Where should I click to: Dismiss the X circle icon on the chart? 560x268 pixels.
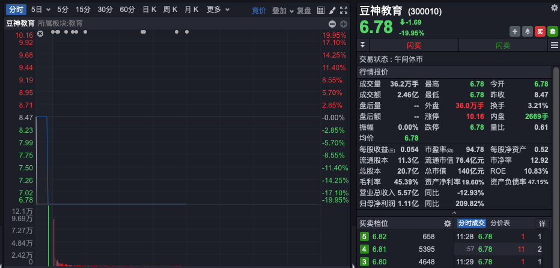pyautogui.click(x=40, y=33)
